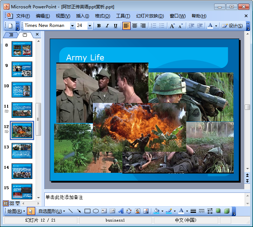Select slide 10 thumbnail

22,89
